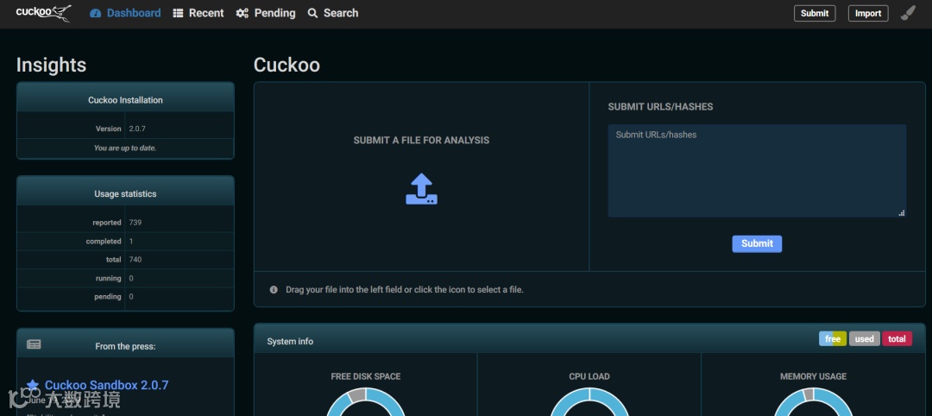Open the Dashboard nav item
The width and height of the screenshot is (932, 416).
click(x=125, y=13)
